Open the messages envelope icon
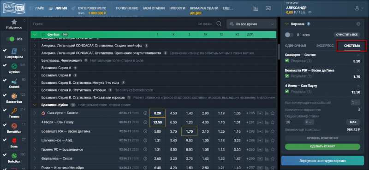The width and height of the screenshot is (369, 170). (x=268, y=8)
